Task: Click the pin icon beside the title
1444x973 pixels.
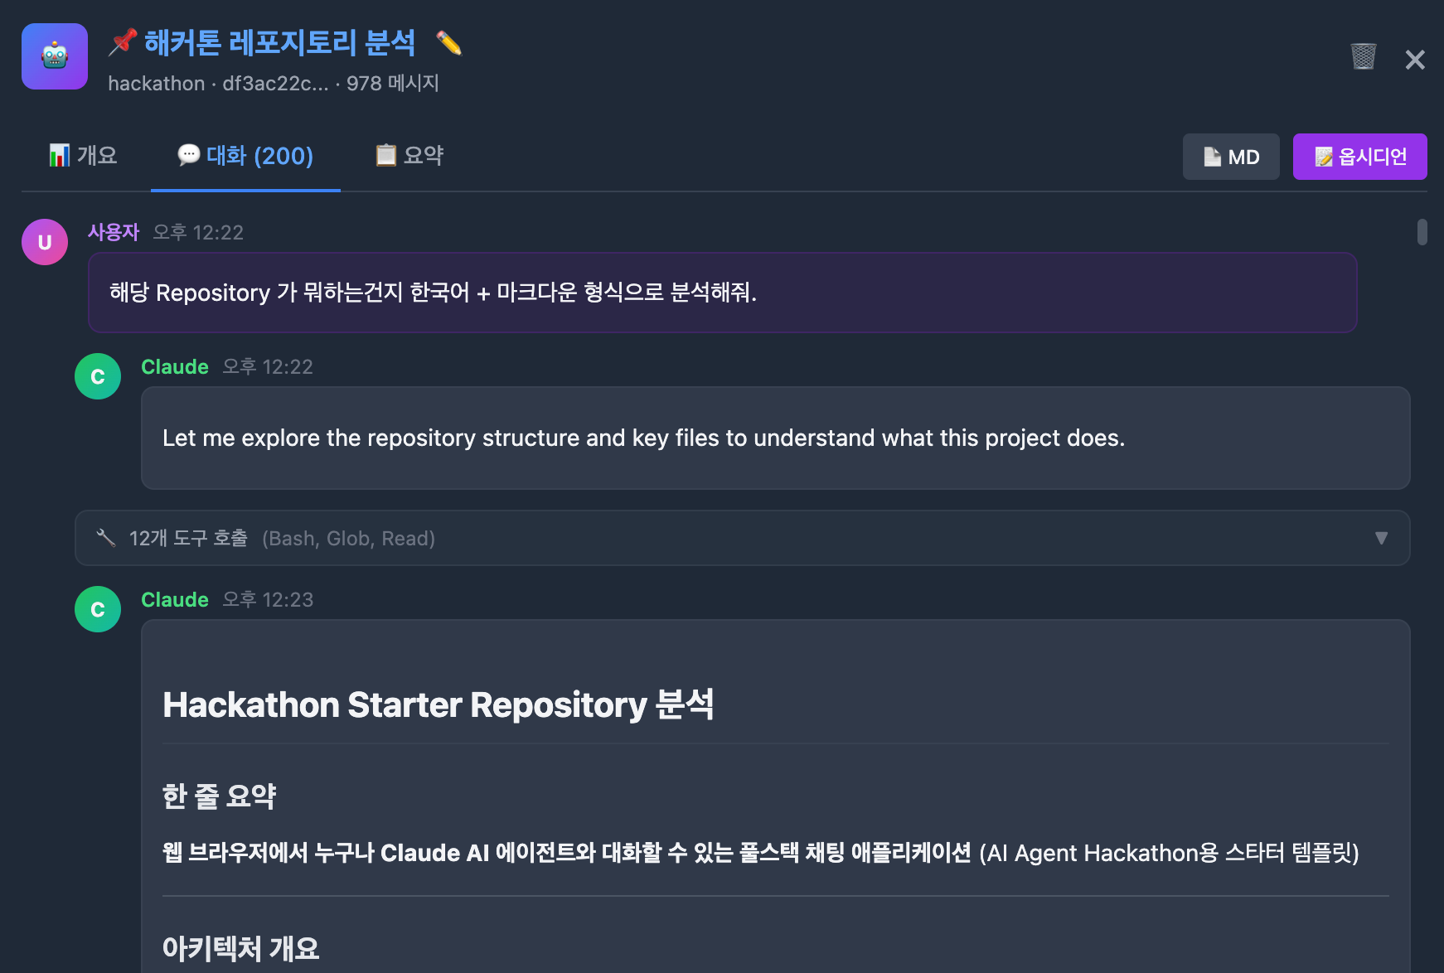Action: coord(123,42)
